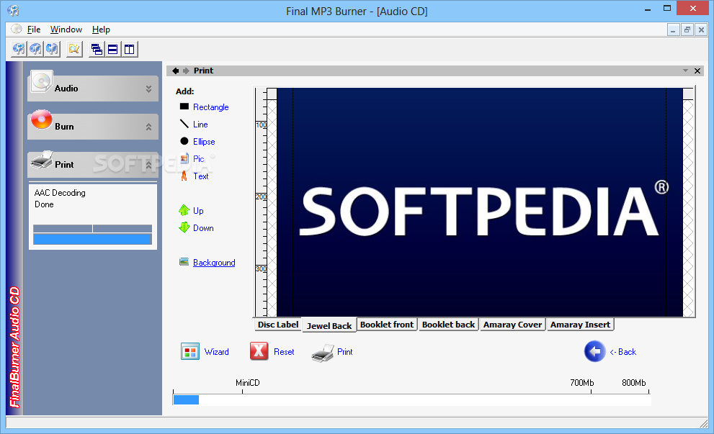Restore the inner document window
714x434 pixels.
pos(687,30)
